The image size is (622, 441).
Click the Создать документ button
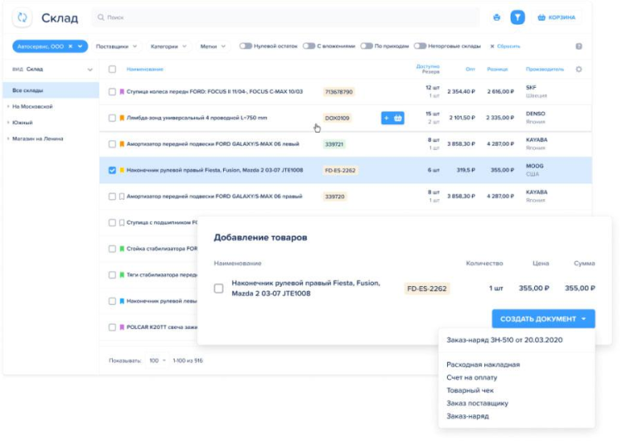coord(543,319)
